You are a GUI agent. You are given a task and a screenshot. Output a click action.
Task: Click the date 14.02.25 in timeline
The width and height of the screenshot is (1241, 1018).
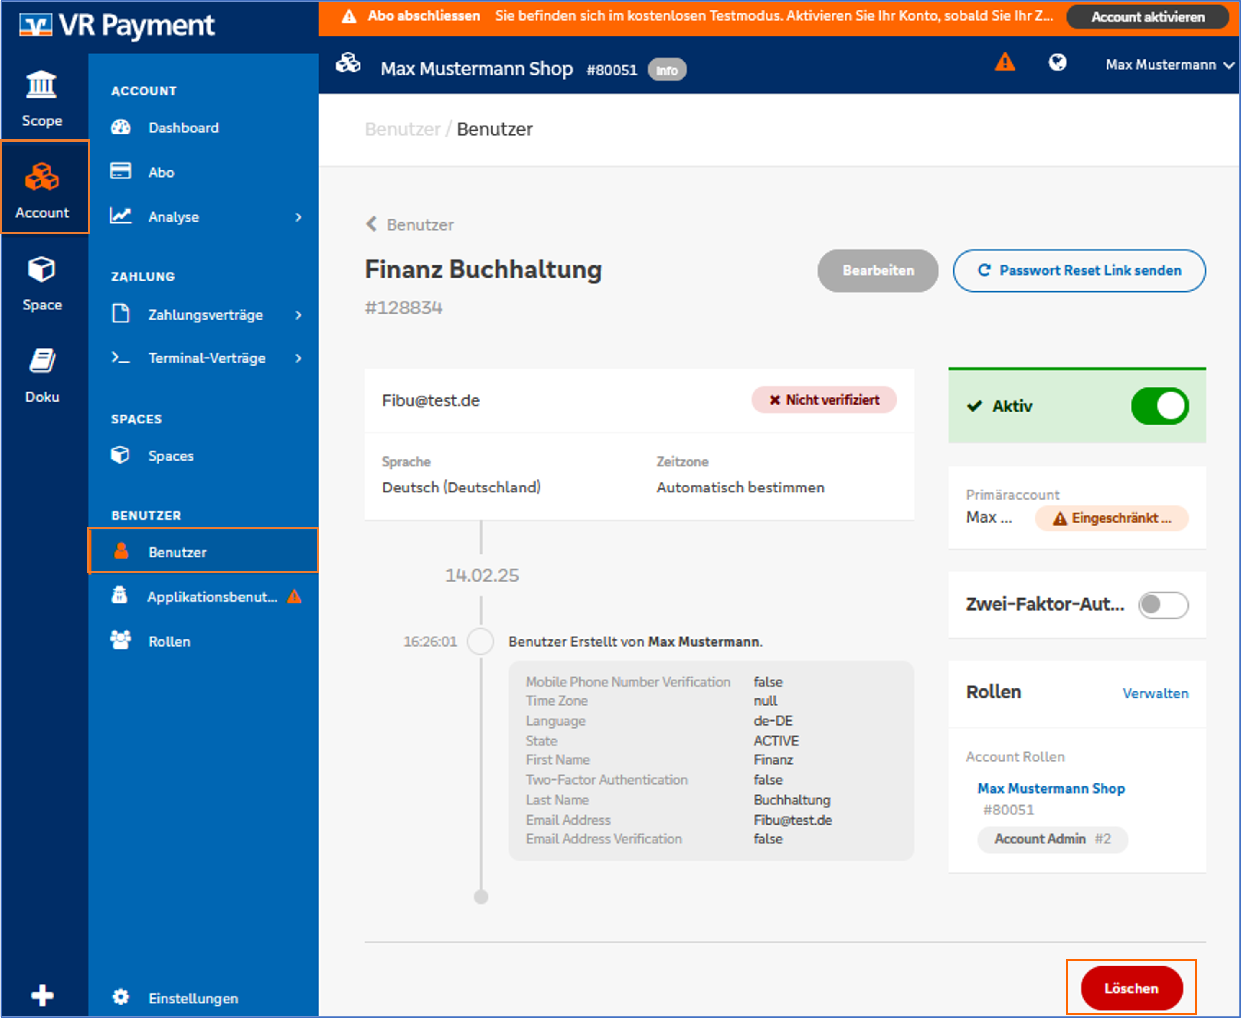(482, 575)
